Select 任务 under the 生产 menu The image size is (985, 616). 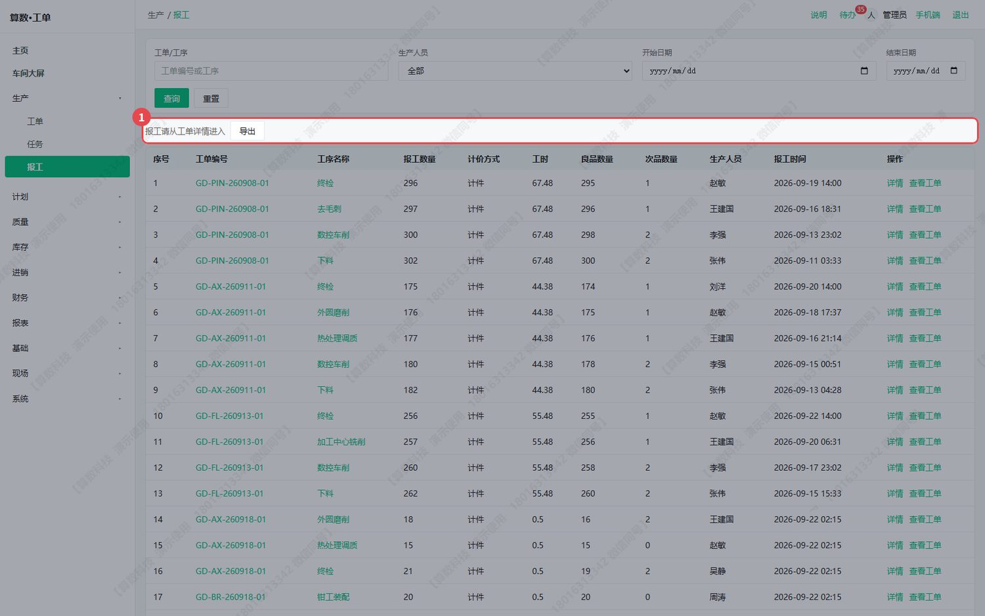click(35, 144)
